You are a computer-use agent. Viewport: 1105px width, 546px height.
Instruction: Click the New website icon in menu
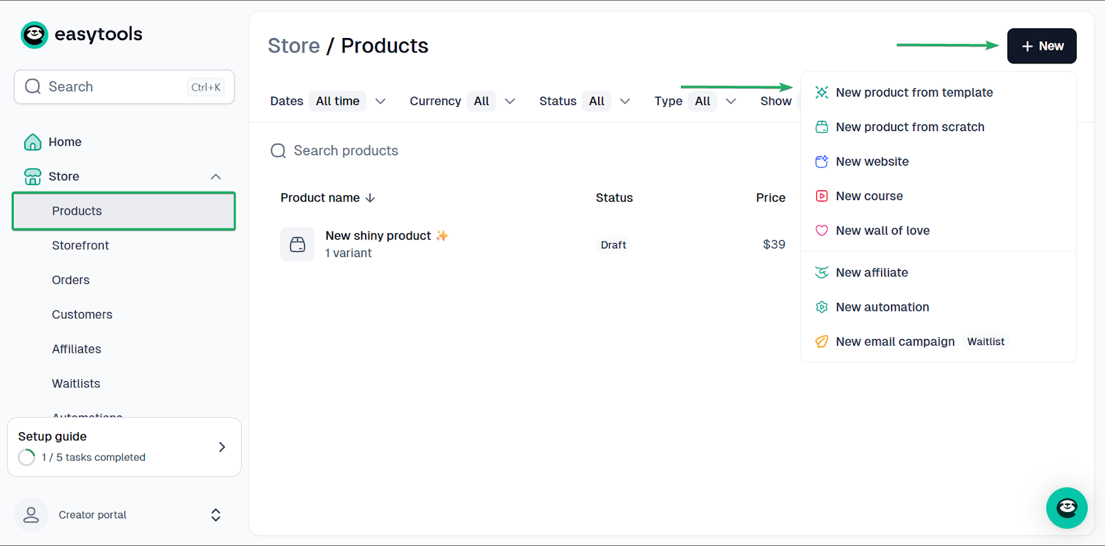(x=822, y=162)
